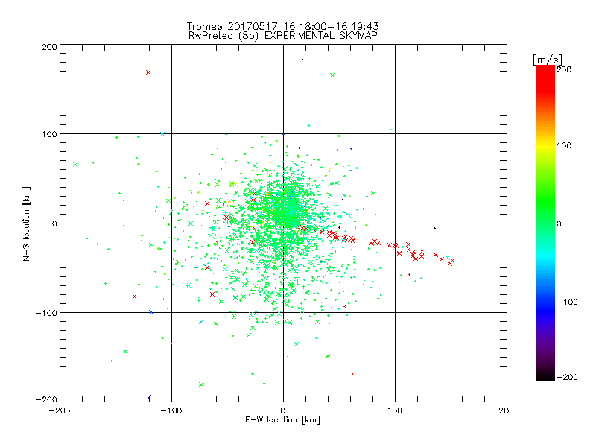
Task: Select the subtitle 'RwPretec (8p) EXPERIMENTAL SKYMAP'
Action: 282,36
